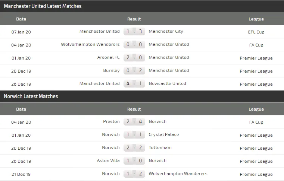
Task: Select Burnley team link
Action: point(111,70)
